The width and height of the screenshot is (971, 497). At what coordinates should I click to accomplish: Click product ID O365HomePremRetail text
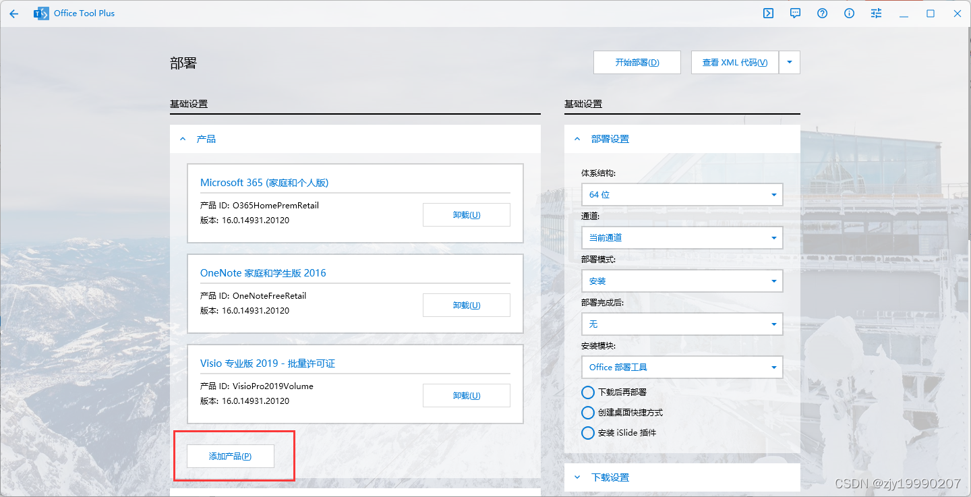[x=276, y=205]
